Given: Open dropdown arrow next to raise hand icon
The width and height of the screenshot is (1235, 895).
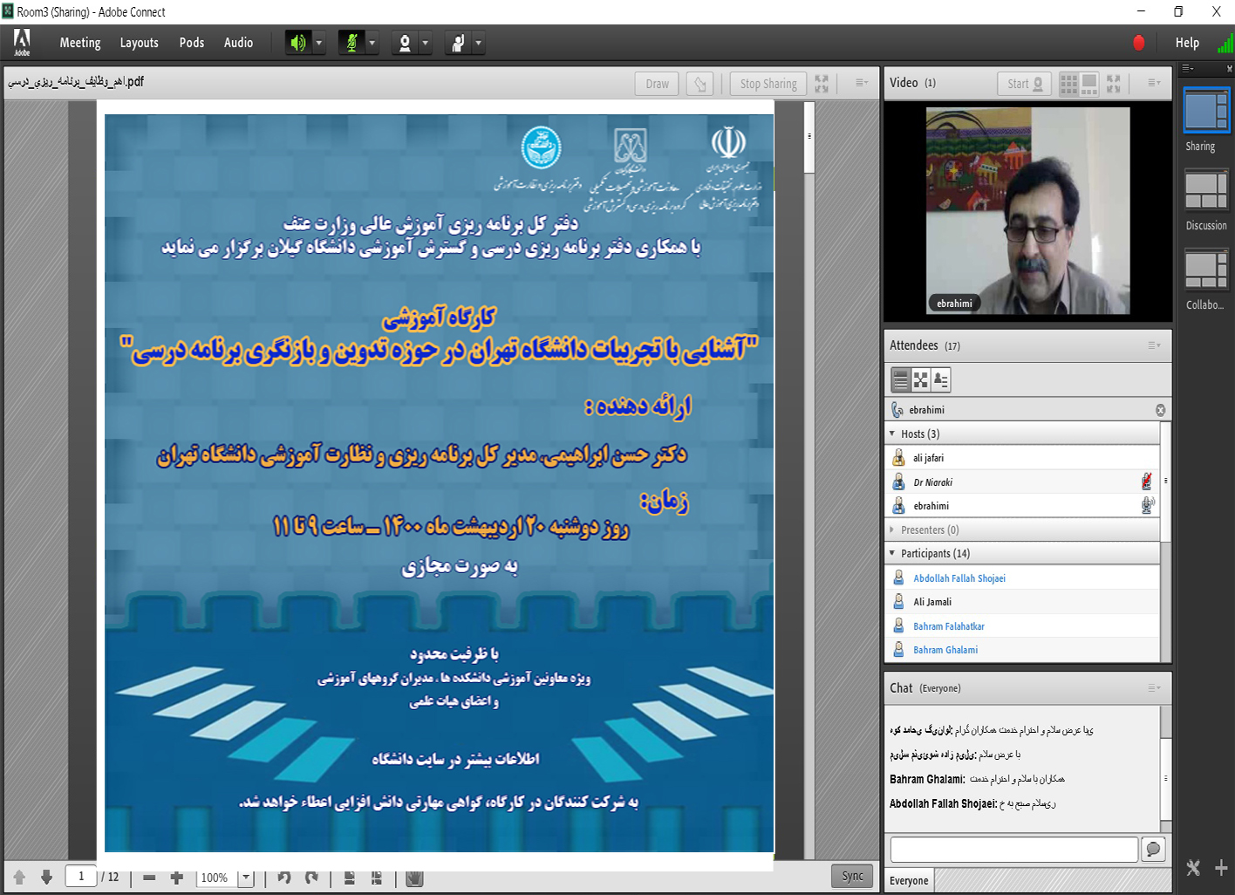Looking at the screenshot, I should [x=478, y=43].
